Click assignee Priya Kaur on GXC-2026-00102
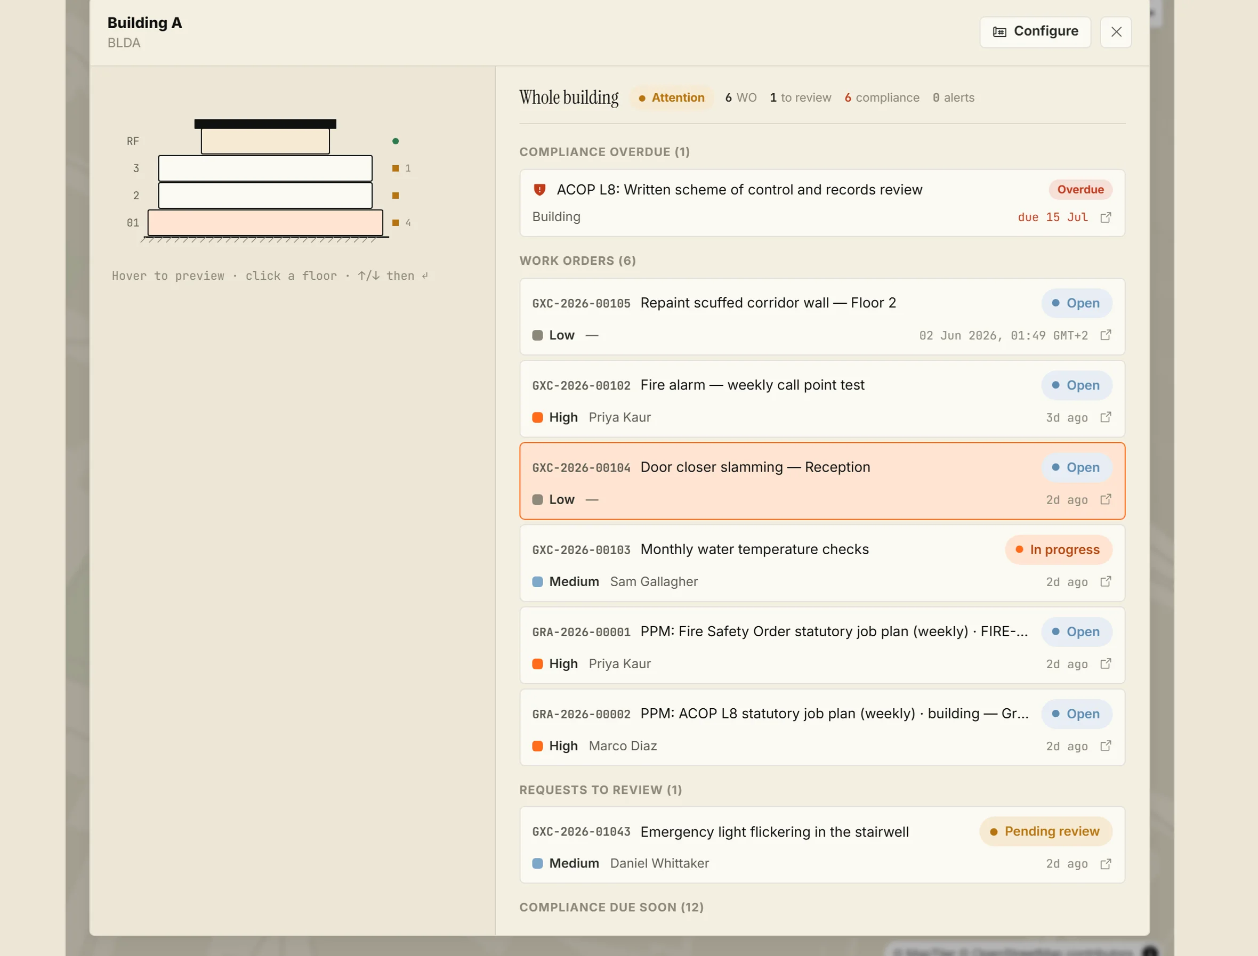The width and height of the screenshot is (1258, 956). (x=619, y=417)
